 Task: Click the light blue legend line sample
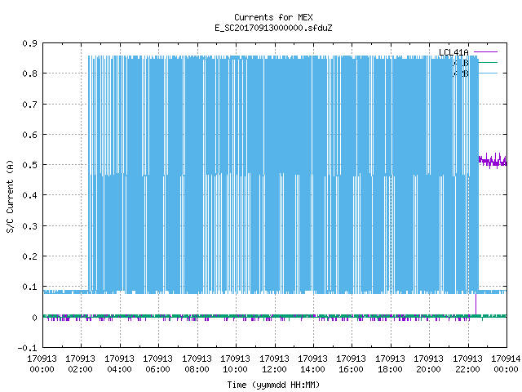point(488,73)
